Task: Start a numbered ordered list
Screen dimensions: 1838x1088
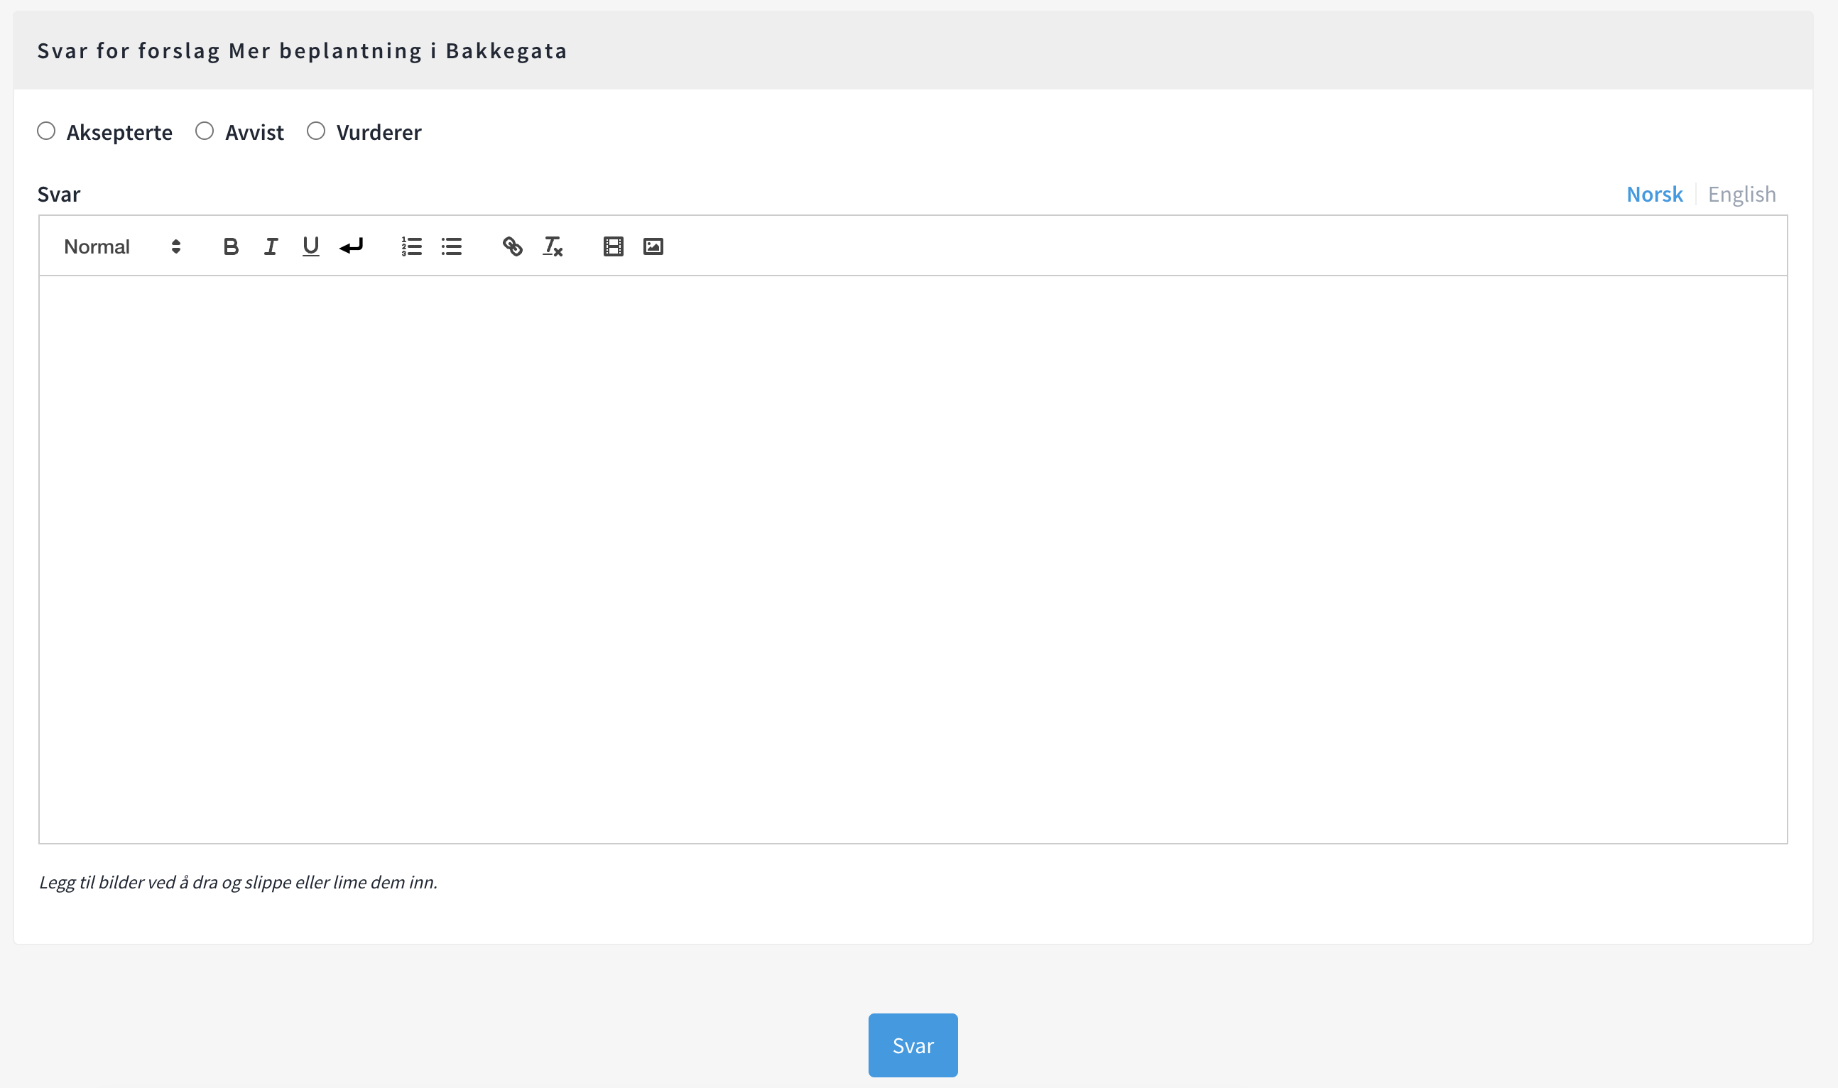Action: 411,246
